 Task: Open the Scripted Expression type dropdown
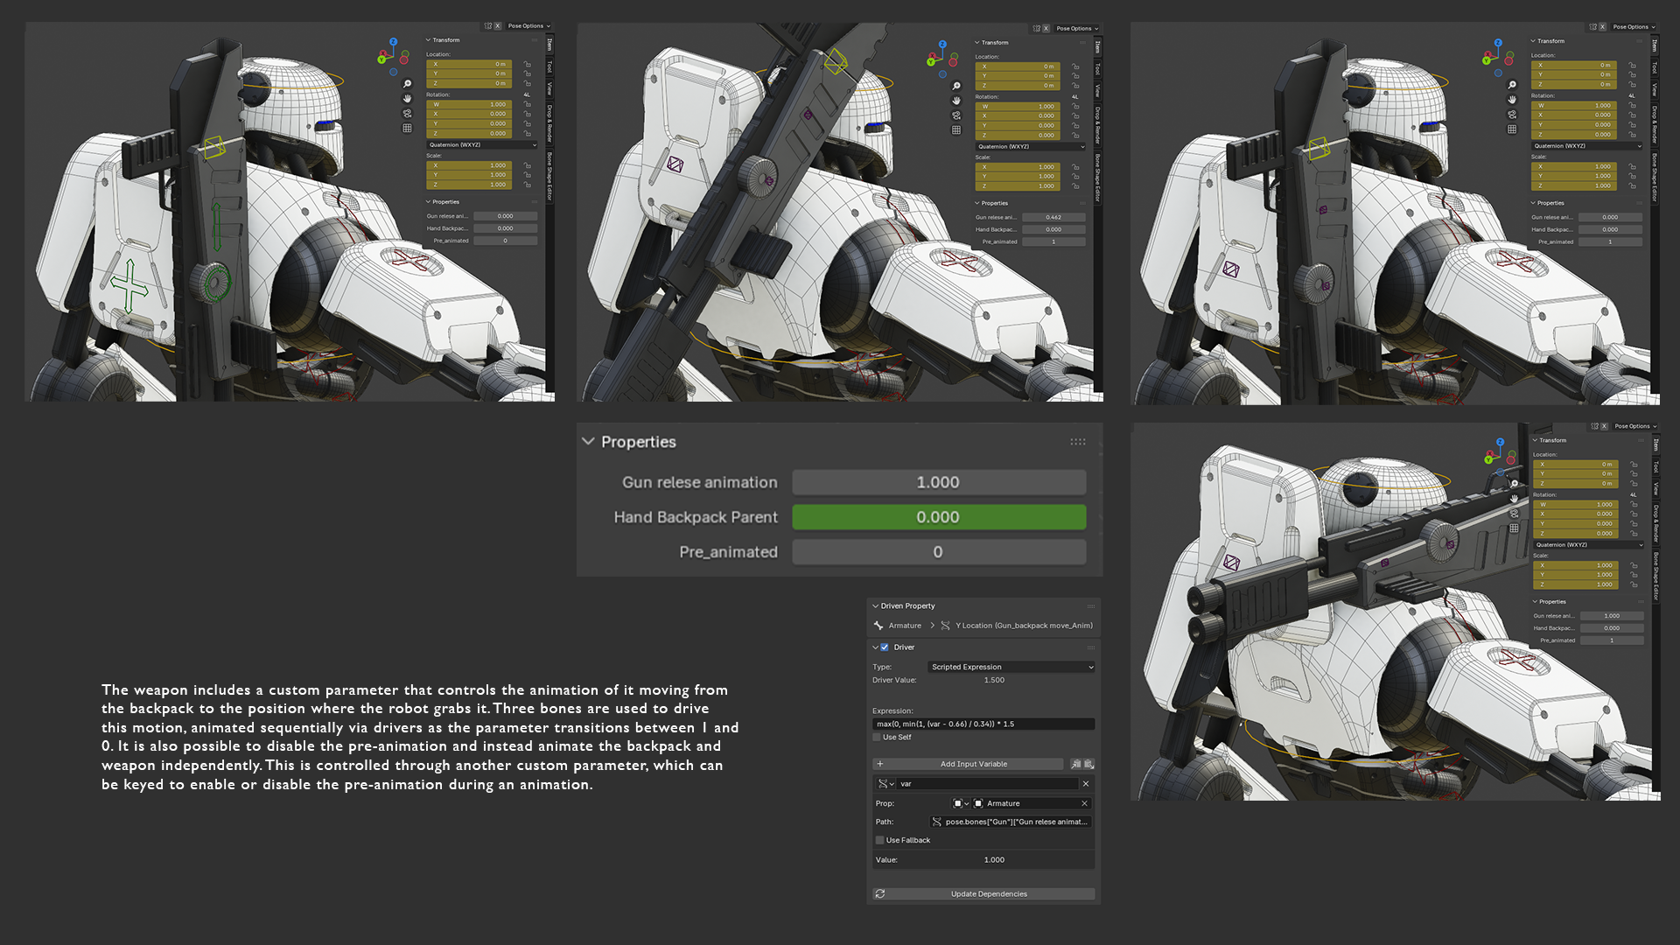point(1011,667)
